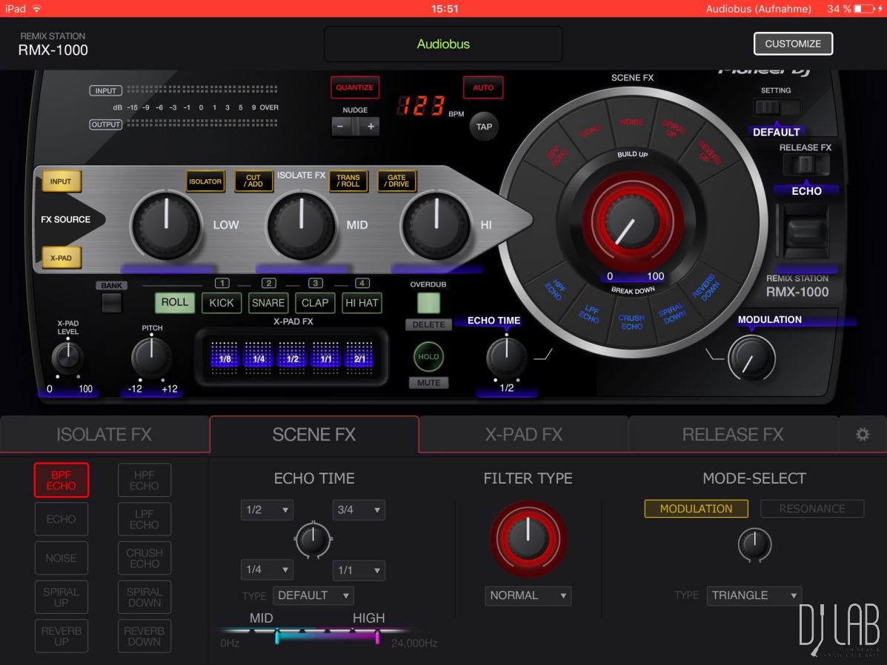Switch to the X-PAD FX tab

pyautogui.click(x=524, y=435)
